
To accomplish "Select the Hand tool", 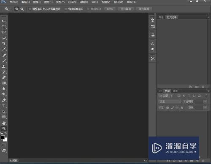I will click(4, 123).
